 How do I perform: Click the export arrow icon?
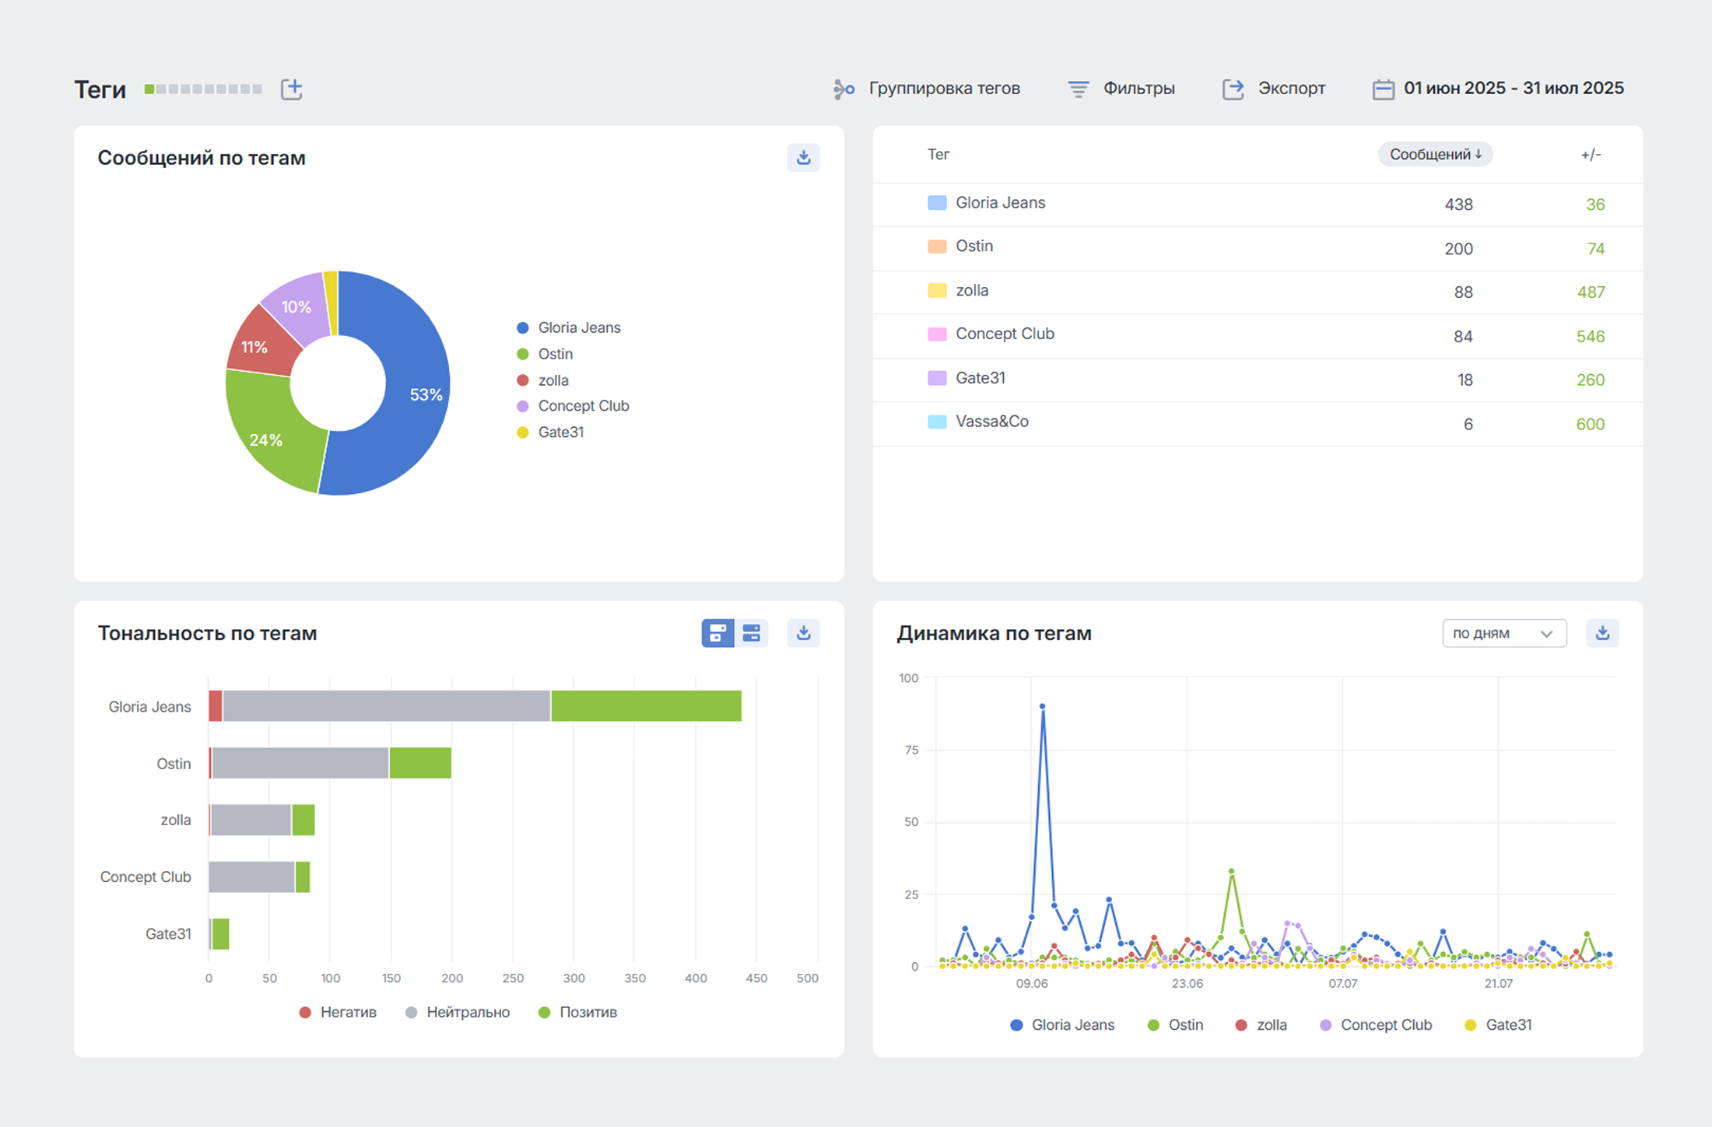pos(1233,89)
